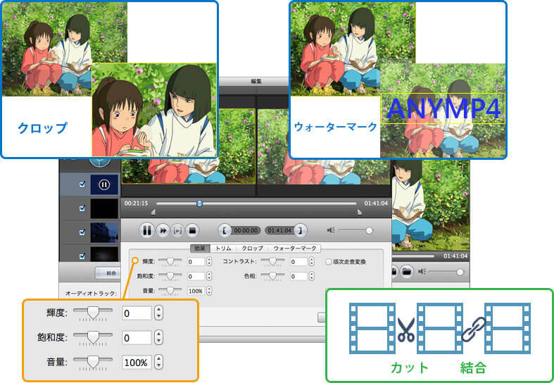Image resolution: width=554 pixels, height=383 pixels.
Task: Click the next-frame step button
Action: pos(177,231)
